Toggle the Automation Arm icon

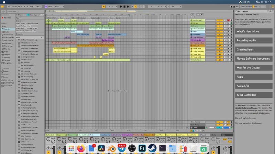tap(135, 7)
